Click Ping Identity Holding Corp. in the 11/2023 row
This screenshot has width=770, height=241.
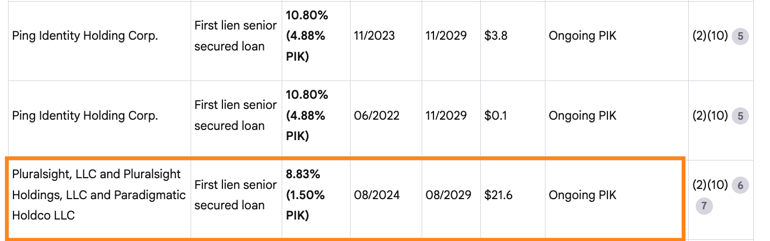pos(85,36)
